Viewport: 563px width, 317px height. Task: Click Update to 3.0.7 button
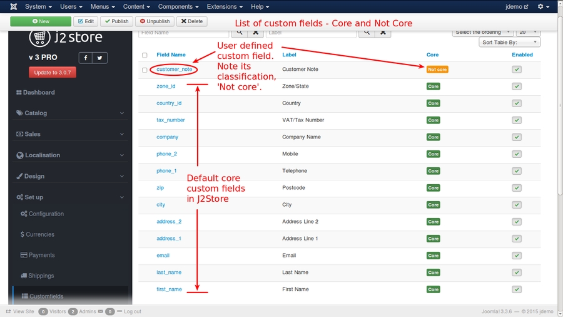pos(53,72)
